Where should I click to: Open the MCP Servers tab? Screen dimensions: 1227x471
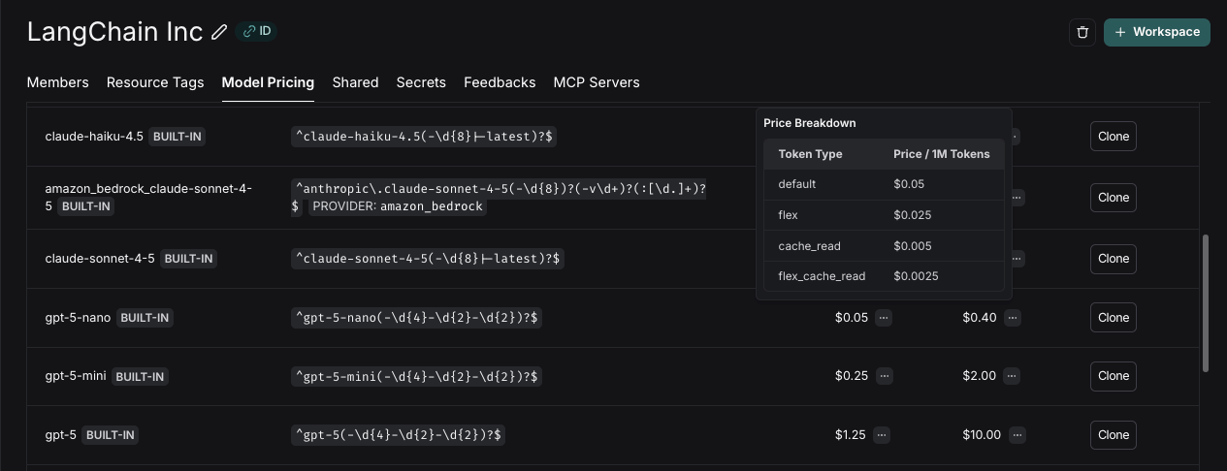click(x=597, y=82)
